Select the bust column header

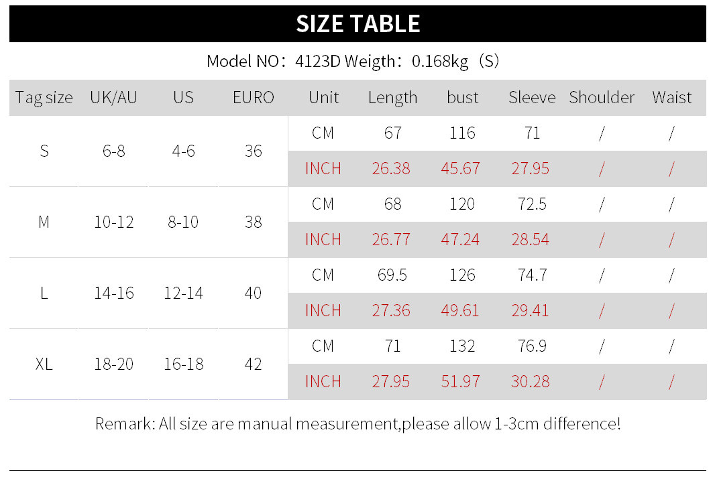point(462,98)
